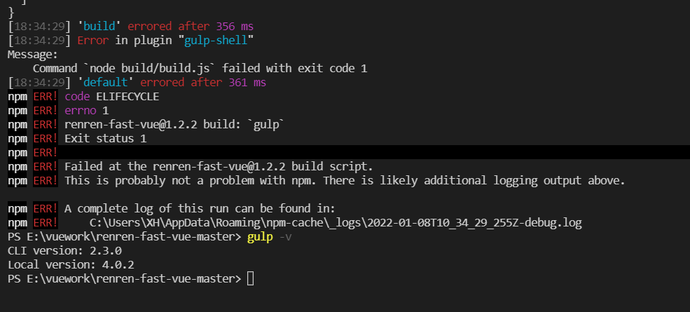Viewport: 690px width, 312px height.
Task: Click the '356 ms' duration text
Action: (235, 27)
